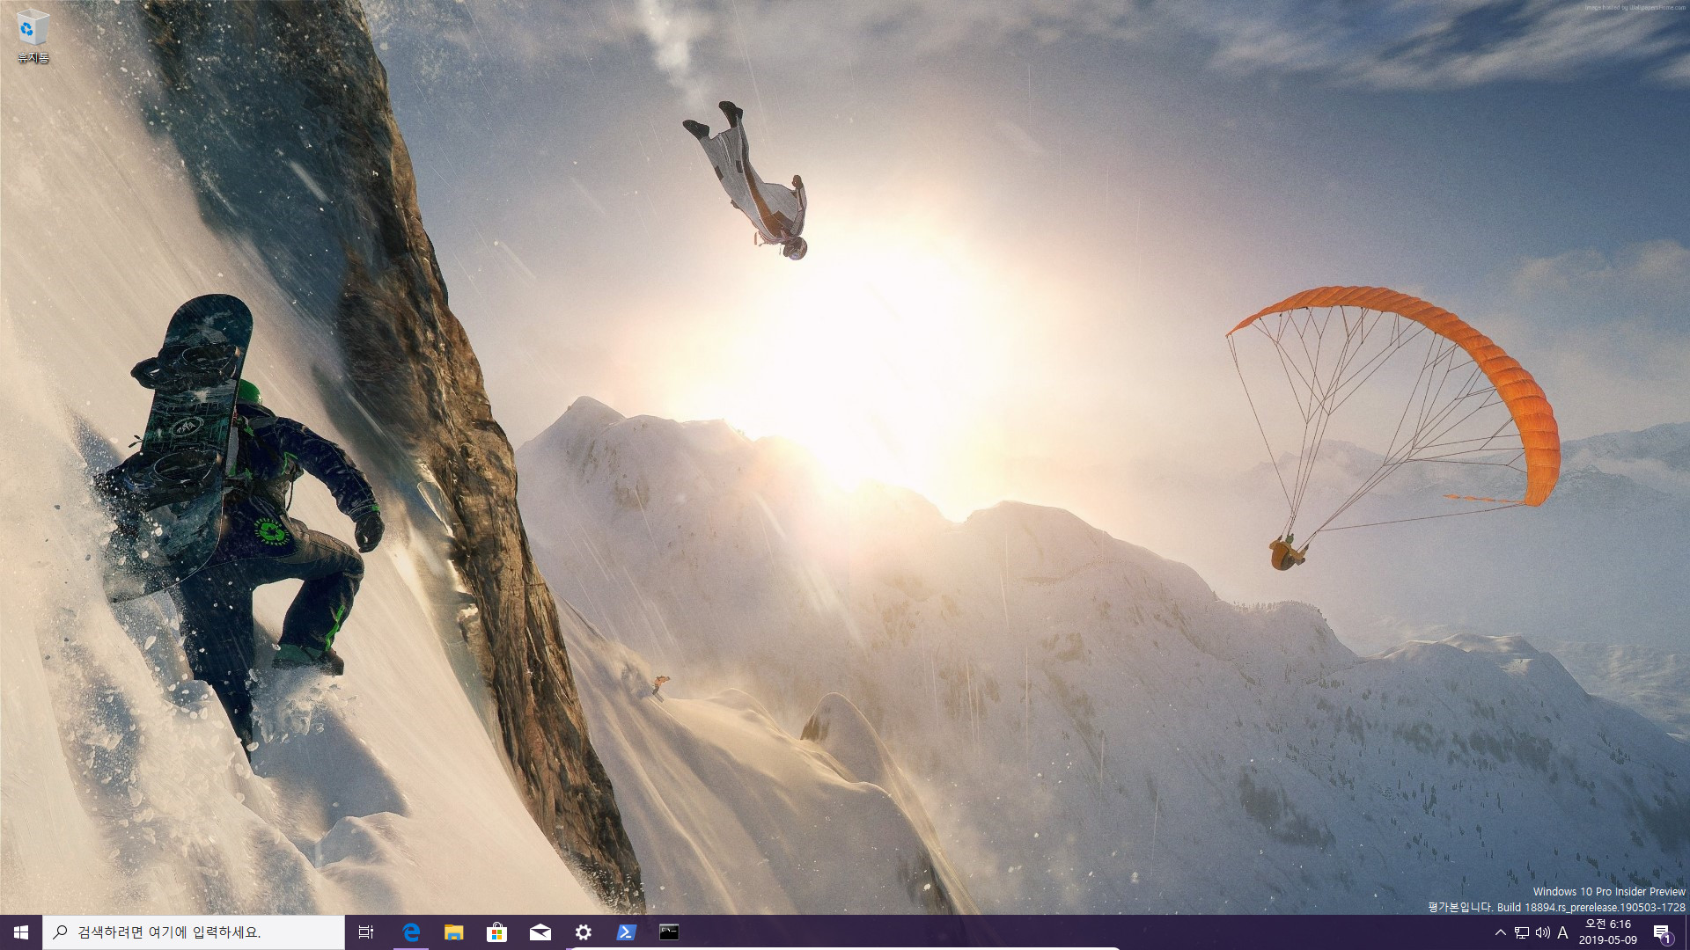1690x950 pixels.
Task: Open PowerShell from the taskbar
Action: 627,932
